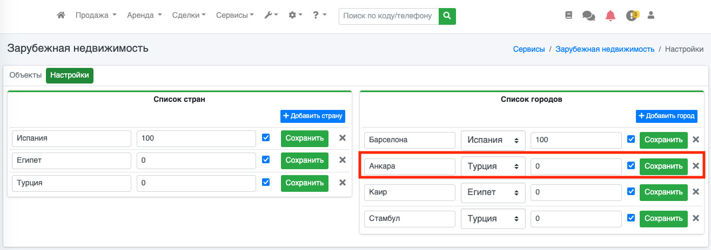Click the magnifier search button
711x250 pixels.
(x=447, y=16)
